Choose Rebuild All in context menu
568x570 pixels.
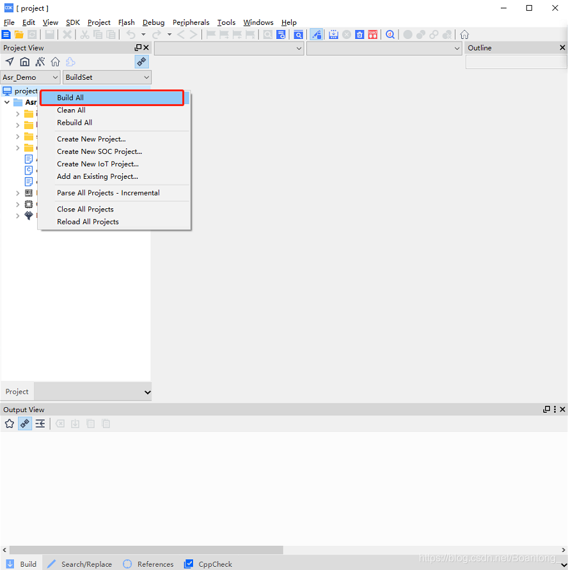pyautogui.click(x=114, y=123)
